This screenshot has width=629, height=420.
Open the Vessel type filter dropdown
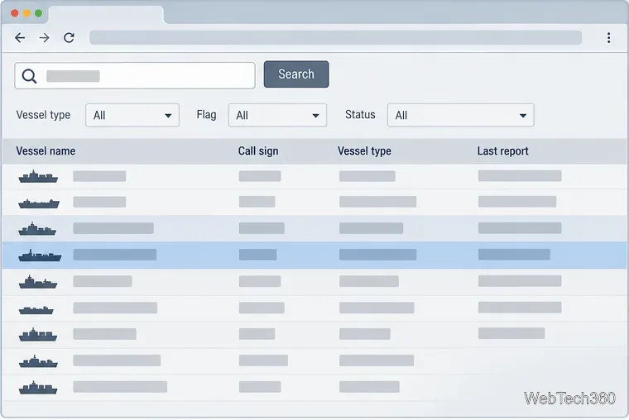[x=132, y=116]
